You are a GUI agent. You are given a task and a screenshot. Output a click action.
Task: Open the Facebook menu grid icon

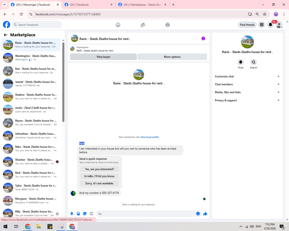click(262, 25)
